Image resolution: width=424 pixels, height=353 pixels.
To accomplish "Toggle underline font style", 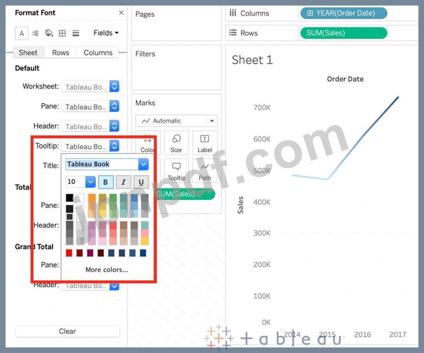I will coord(141,182).
